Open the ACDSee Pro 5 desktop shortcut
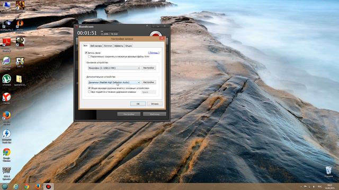 7,25
